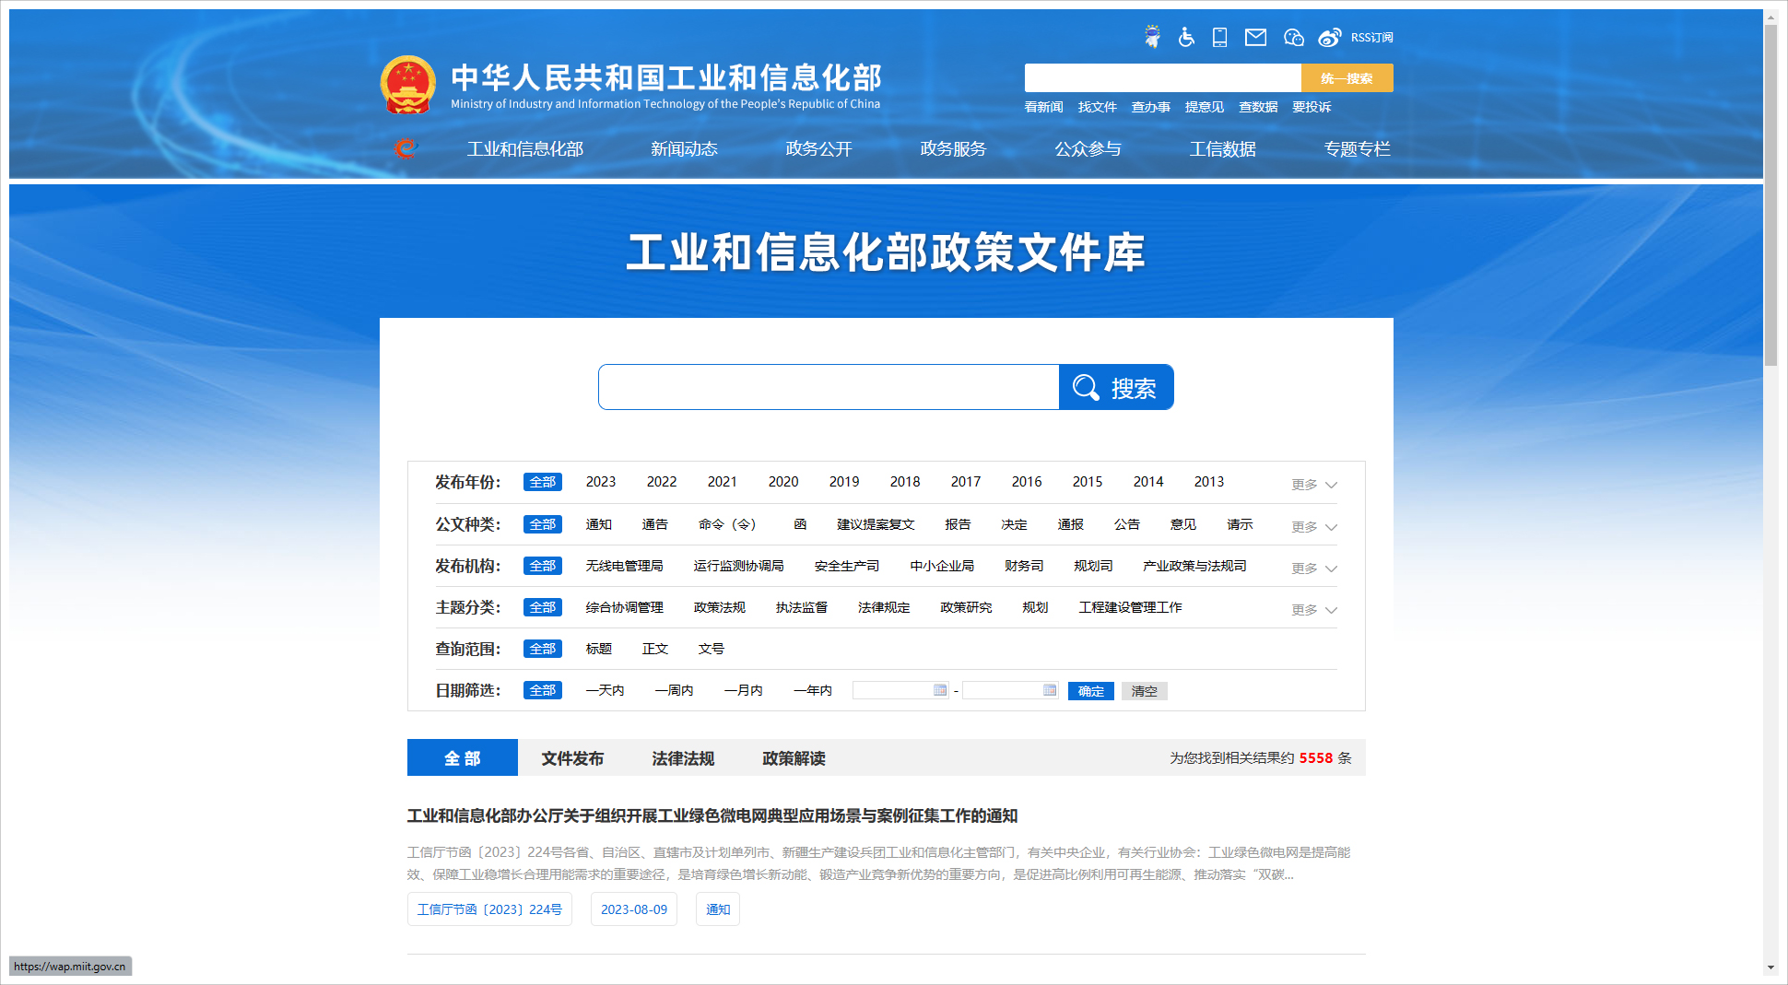Click the wheelchair accessibility icon
The width and height of the screenshot is (1788, 985).
1186,37
